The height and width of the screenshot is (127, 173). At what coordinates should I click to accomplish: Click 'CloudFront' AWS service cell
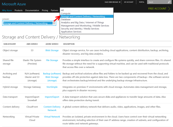tap(32, 107)
